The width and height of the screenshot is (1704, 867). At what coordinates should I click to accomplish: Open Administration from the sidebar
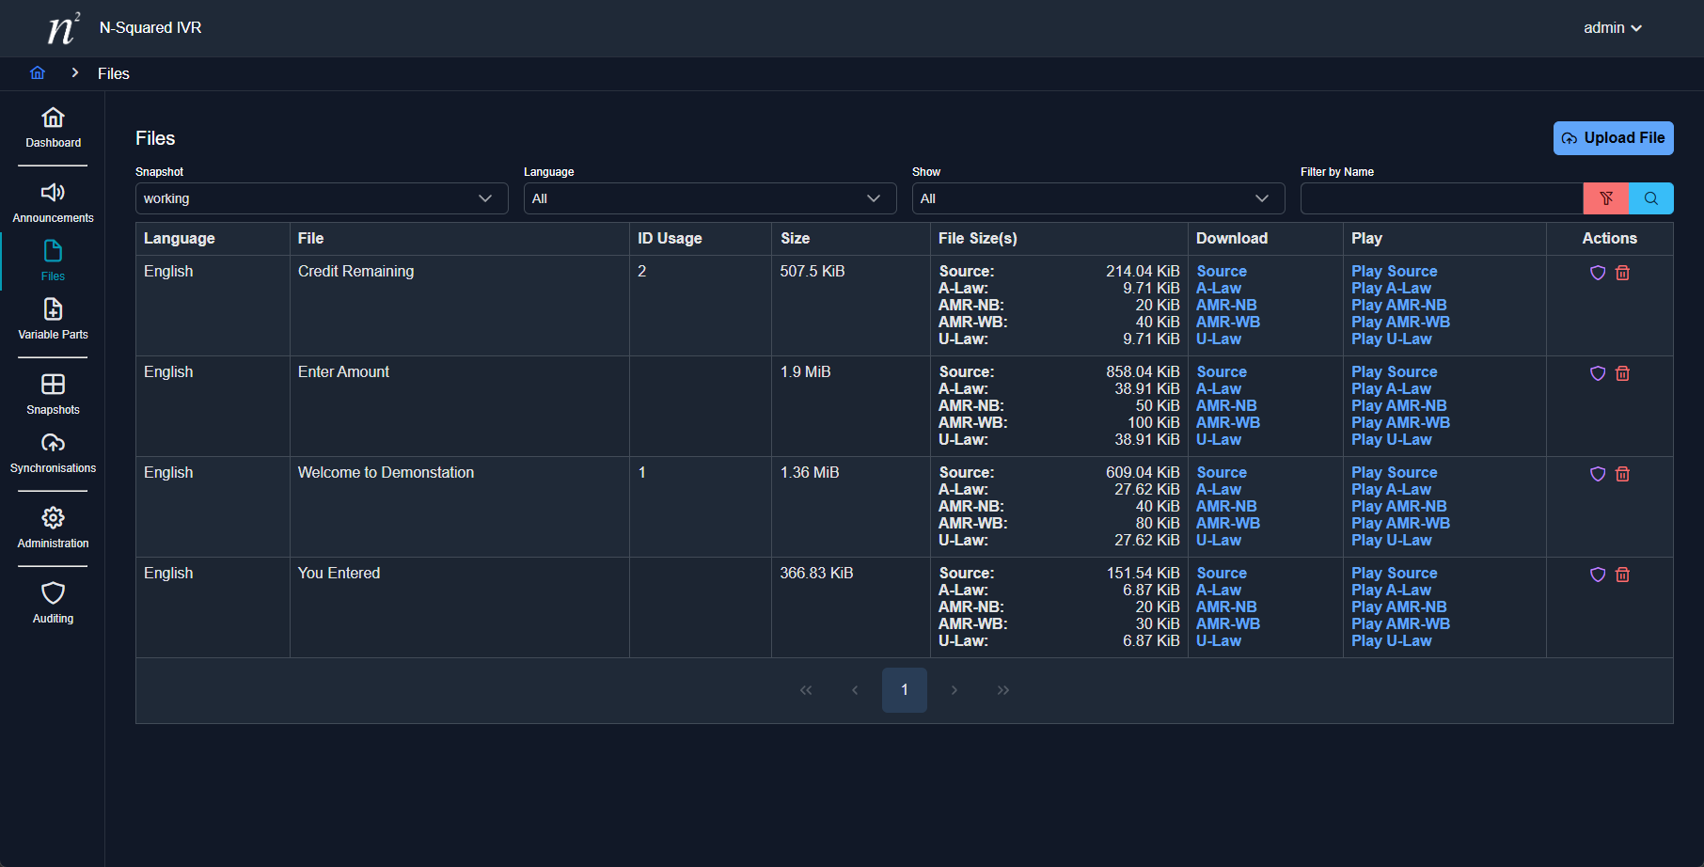click(x=53, y=528)
